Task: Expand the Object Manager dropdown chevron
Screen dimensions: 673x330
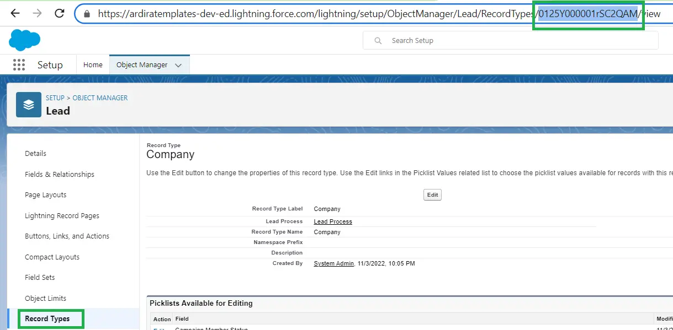Action: coord(178,64)
